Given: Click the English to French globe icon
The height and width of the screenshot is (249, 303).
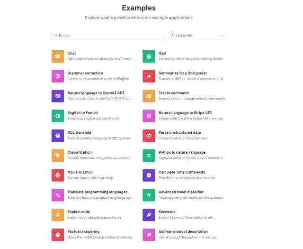Looking at the screenshot, I should tap(58, 116).
